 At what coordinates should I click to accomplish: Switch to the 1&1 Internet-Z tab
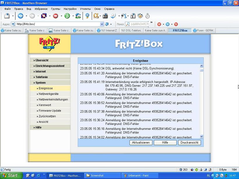pyautogui.click(x=108, y=31)
